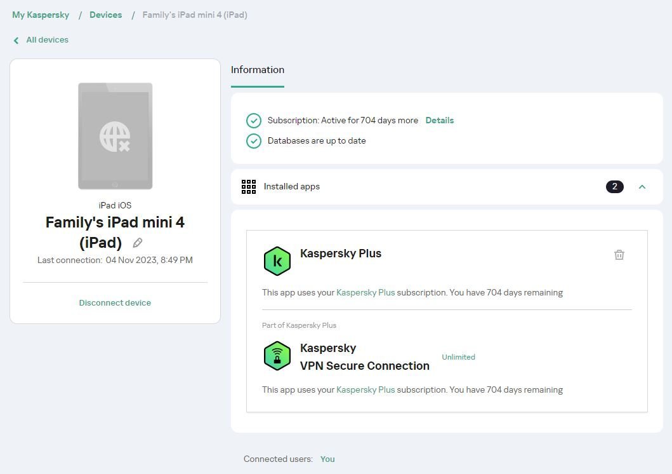672x474 pixels.
Task: Open subscription Details link
Action: [440, 120]
